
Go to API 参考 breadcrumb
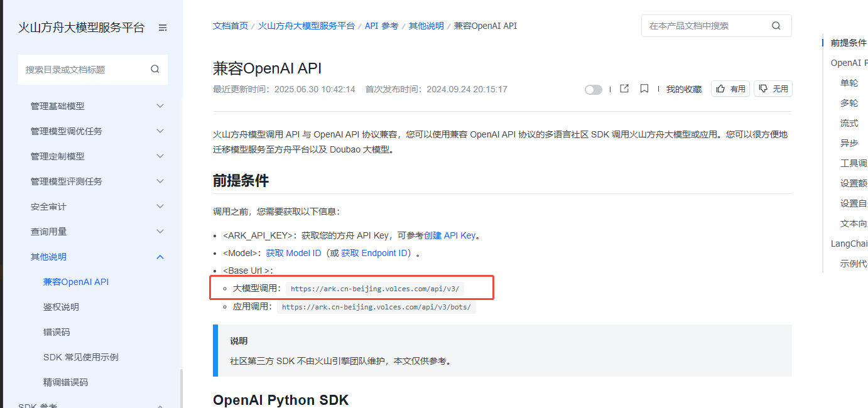(x=382, y=26)
